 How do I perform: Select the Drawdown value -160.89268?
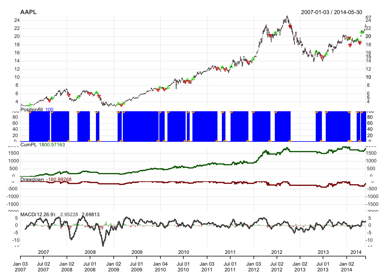pos(59,179)
